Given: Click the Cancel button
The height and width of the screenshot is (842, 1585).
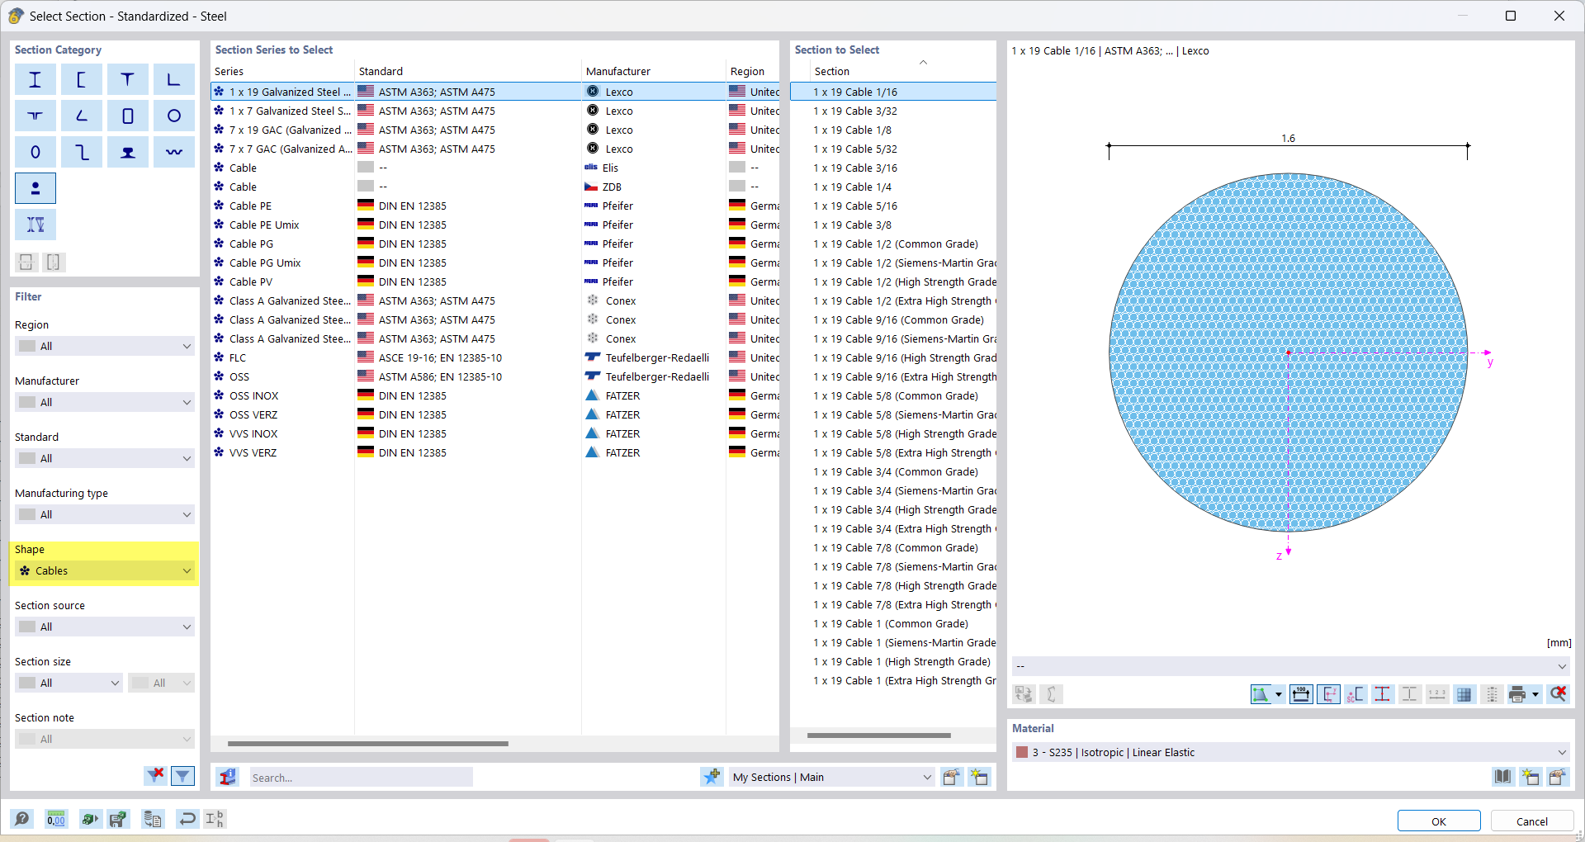Looking at the screenshot, I should 1532,821.
